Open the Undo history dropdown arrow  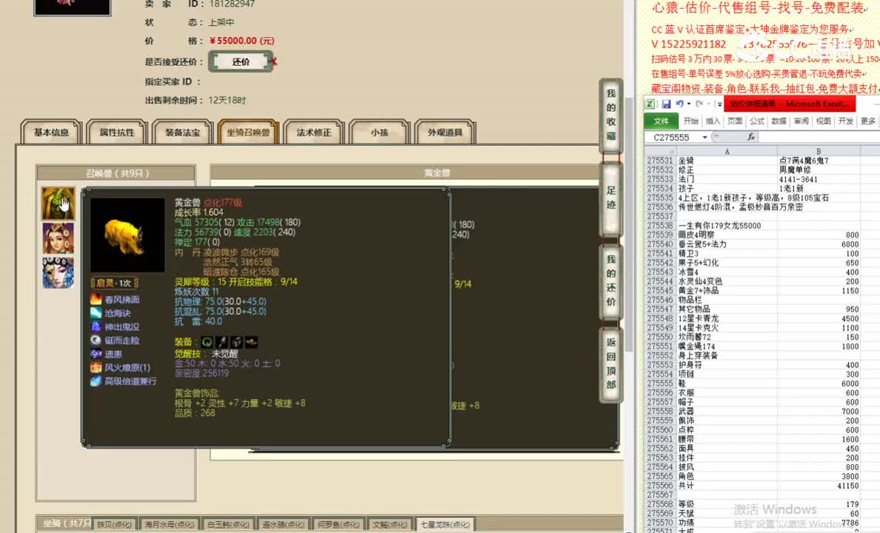point(689,104)
